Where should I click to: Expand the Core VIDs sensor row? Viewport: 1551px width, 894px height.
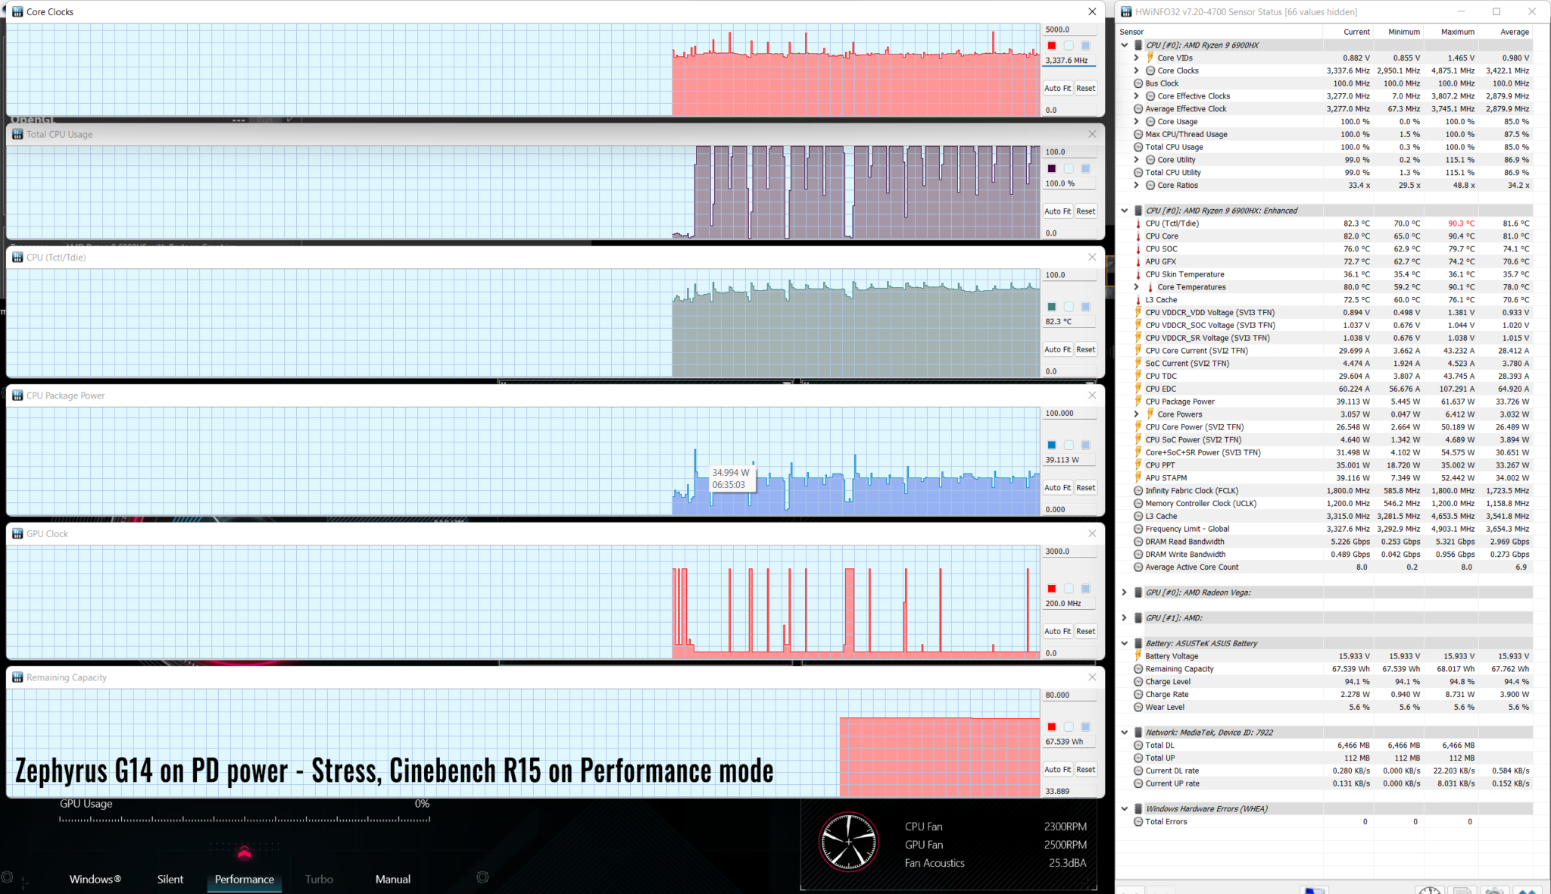(x=1136, y=58)
